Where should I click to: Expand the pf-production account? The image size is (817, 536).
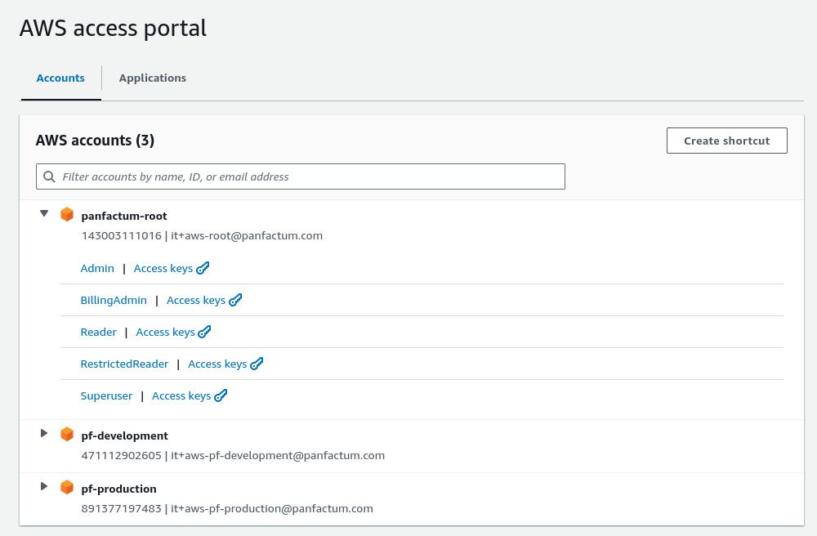click(44, 486)
